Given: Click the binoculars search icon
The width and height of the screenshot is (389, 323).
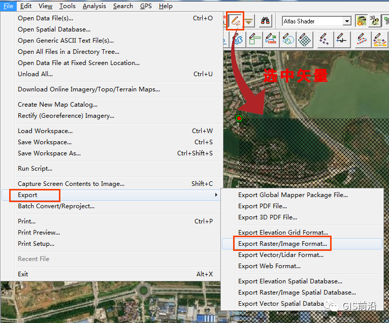Looking at the screenshot, I should pyautogui.click(x=265, y=21).
